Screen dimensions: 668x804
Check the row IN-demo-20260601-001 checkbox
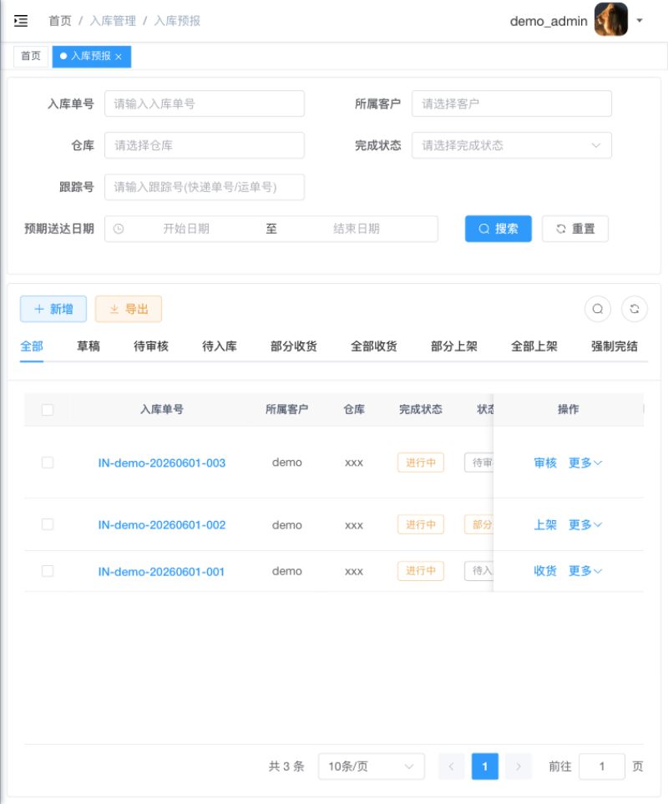point(48,571)
